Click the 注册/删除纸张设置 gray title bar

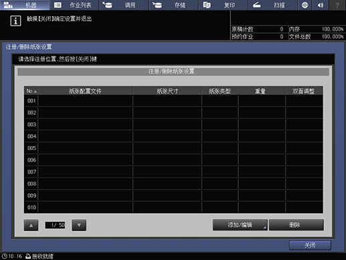(x=173, y=72)
